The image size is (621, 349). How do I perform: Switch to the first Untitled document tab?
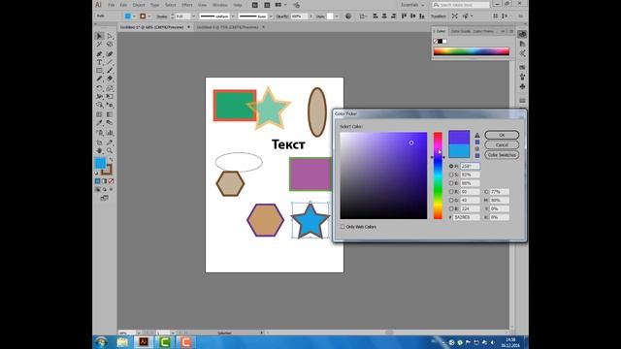point(152,27)
